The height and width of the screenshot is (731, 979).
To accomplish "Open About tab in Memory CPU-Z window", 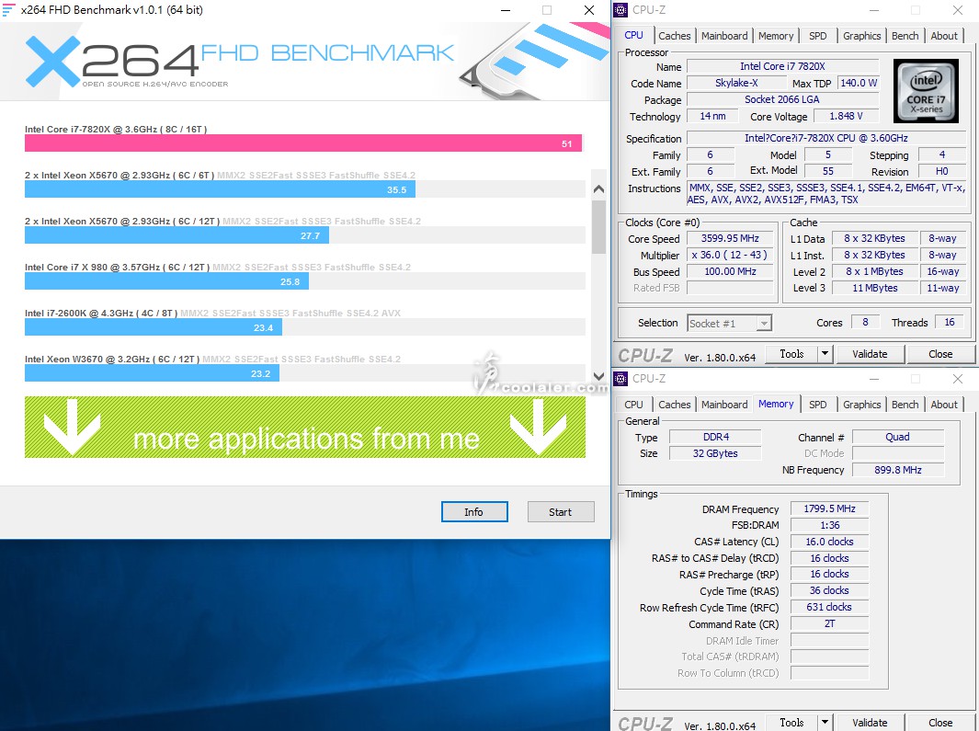I will pyautogui.click(x=944, y=405).
